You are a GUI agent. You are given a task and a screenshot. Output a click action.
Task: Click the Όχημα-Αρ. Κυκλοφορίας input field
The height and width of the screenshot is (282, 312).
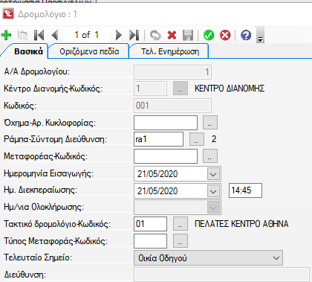point(166,123)
